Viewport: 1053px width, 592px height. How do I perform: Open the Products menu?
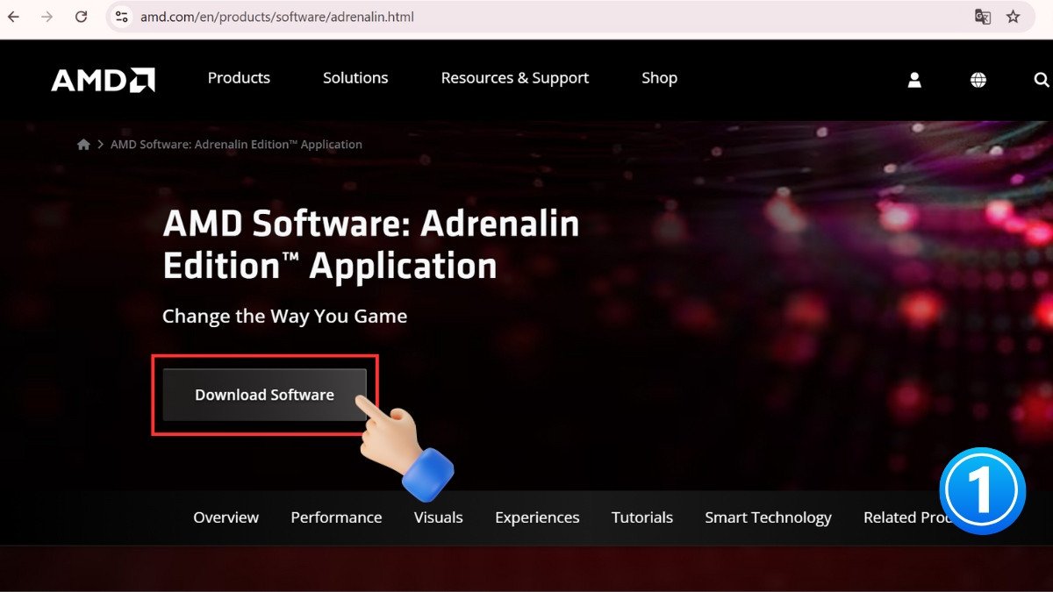pyautogui.click(x=239, y=78)
